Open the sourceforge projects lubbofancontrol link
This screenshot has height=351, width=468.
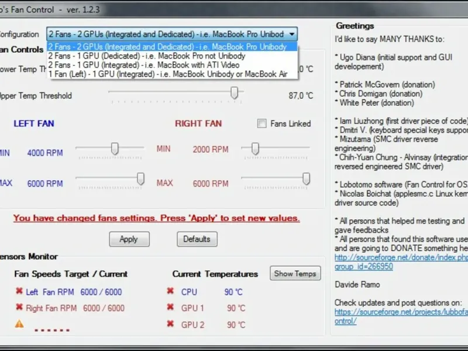tap(401, 316)
